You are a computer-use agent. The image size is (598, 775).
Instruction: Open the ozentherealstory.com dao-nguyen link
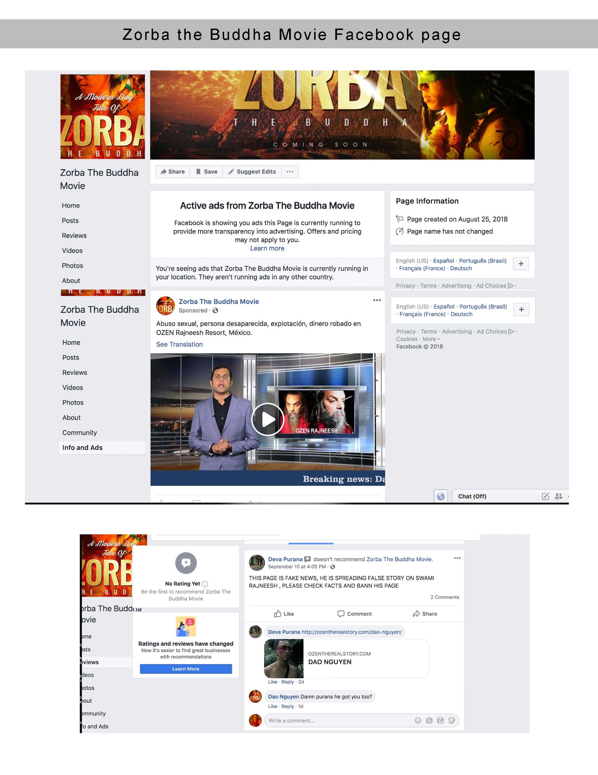coord(351,632)
